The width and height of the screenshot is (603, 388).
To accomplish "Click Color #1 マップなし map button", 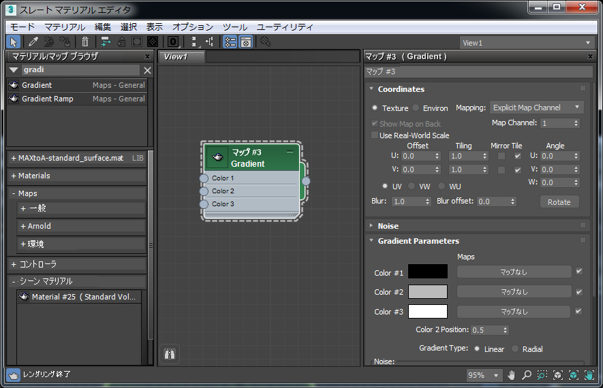I will pyautogui.click(x=514, y=272).
